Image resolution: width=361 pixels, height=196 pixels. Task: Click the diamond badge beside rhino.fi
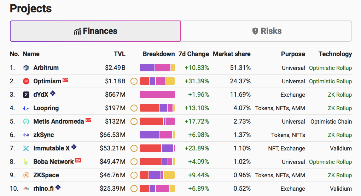tap(58, 187)
